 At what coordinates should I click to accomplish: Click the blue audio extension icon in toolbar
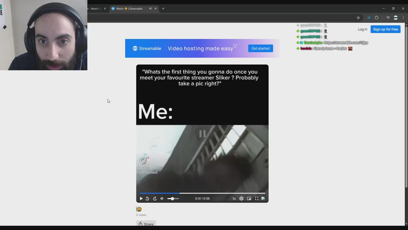(369, 18)
